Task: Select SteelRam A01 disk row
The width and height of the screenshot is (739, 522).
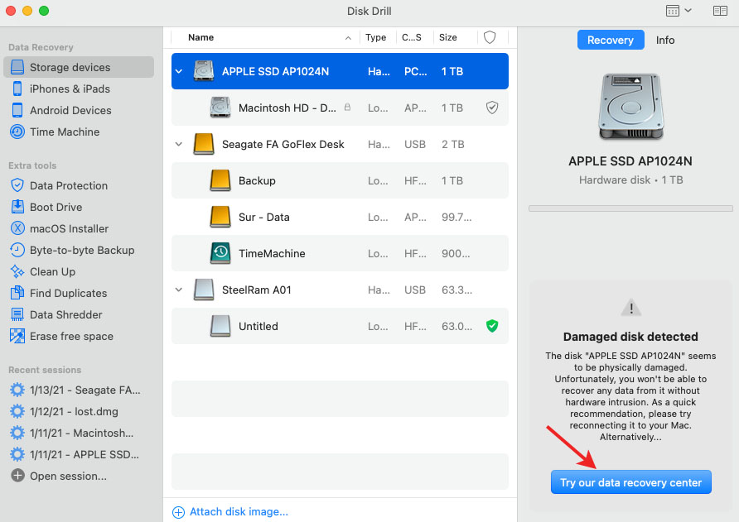Action: coord(340,290)
